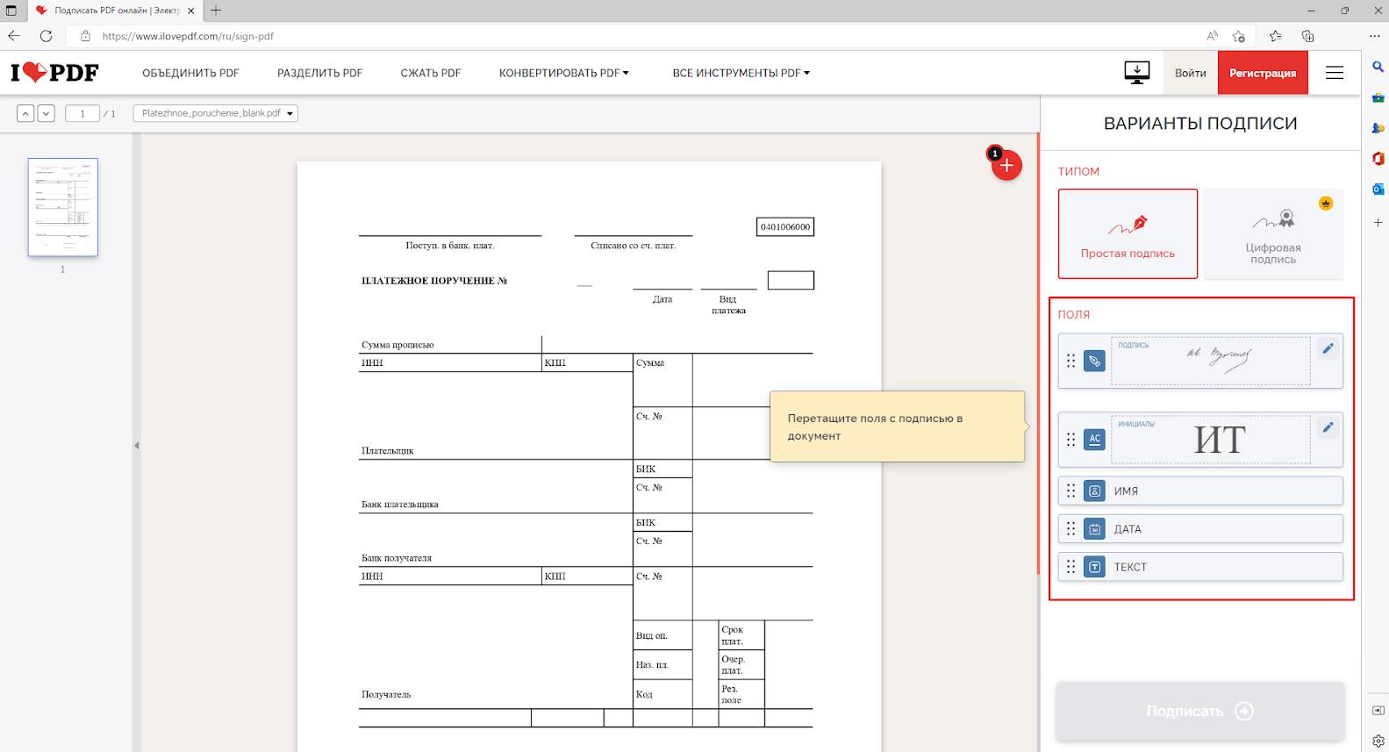Grab the drag handle of initials field
Viewport: 1389px width, 752px height.
[x=1070, y=439]
